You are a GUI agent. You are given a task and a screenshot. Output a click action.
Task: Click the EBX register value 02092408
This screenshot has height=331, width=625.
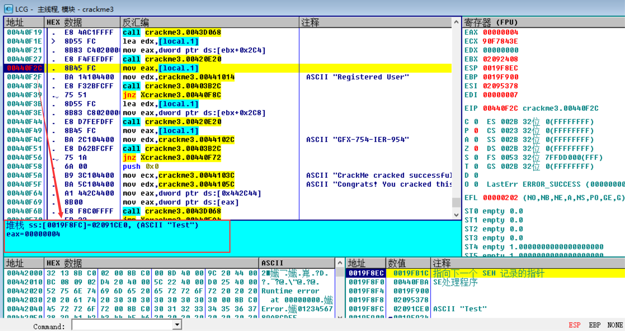pos(500,59)
